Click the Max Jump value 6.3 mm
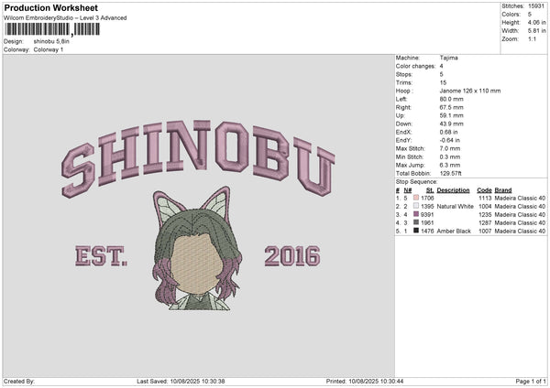This screenshot has height=388, width=550. click(450, 166)
